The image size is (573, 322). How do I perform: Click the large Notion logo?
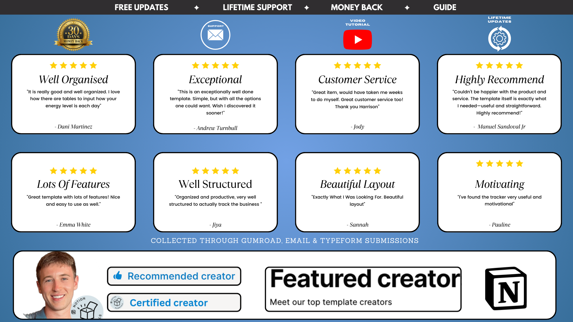click(506, 288)
